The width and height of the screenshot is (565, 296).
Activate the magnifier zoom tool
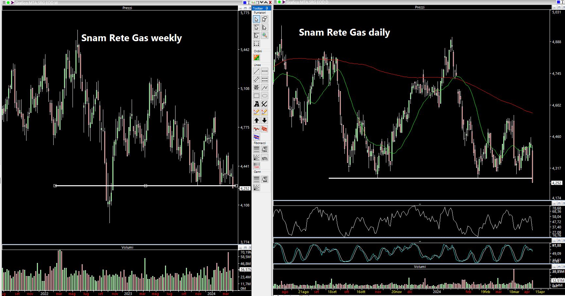265,35
